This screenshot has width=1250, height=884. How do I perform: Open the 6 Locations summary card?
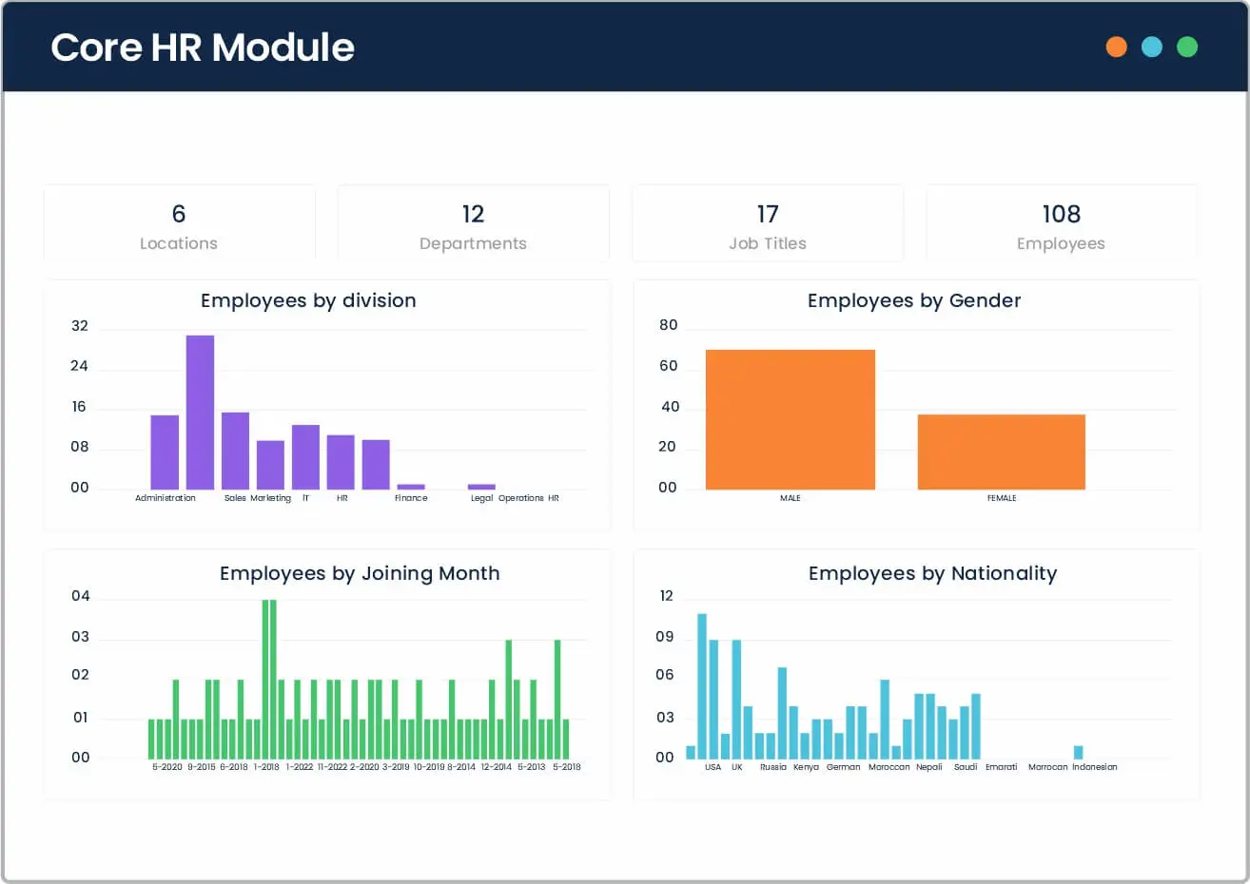tap(179, 224)
